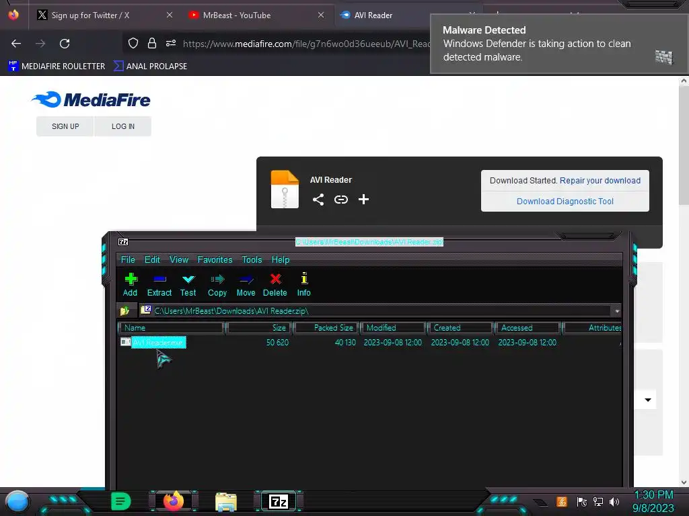Viewport: 689px width, 516px height.
Task: Sort by Packed Size column header
Action: pyautogui.click(x=327, y=328)
